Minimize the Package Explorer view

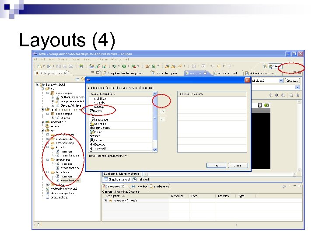(x=93, y=73)
